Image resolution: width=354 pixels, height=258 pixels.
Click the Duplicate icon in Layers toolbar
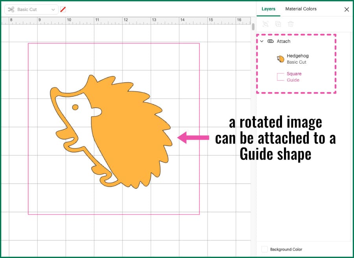[x=278, y=24]
